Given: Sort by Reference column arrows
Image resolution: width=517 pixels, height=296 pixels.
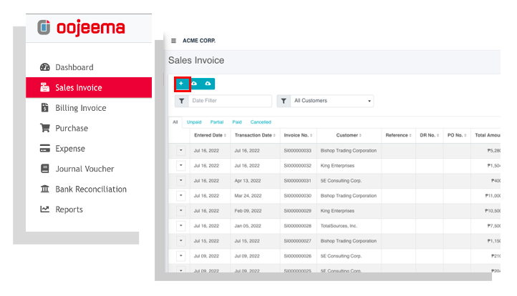Looking at the screenshot, I should click(x=410, y=135).
